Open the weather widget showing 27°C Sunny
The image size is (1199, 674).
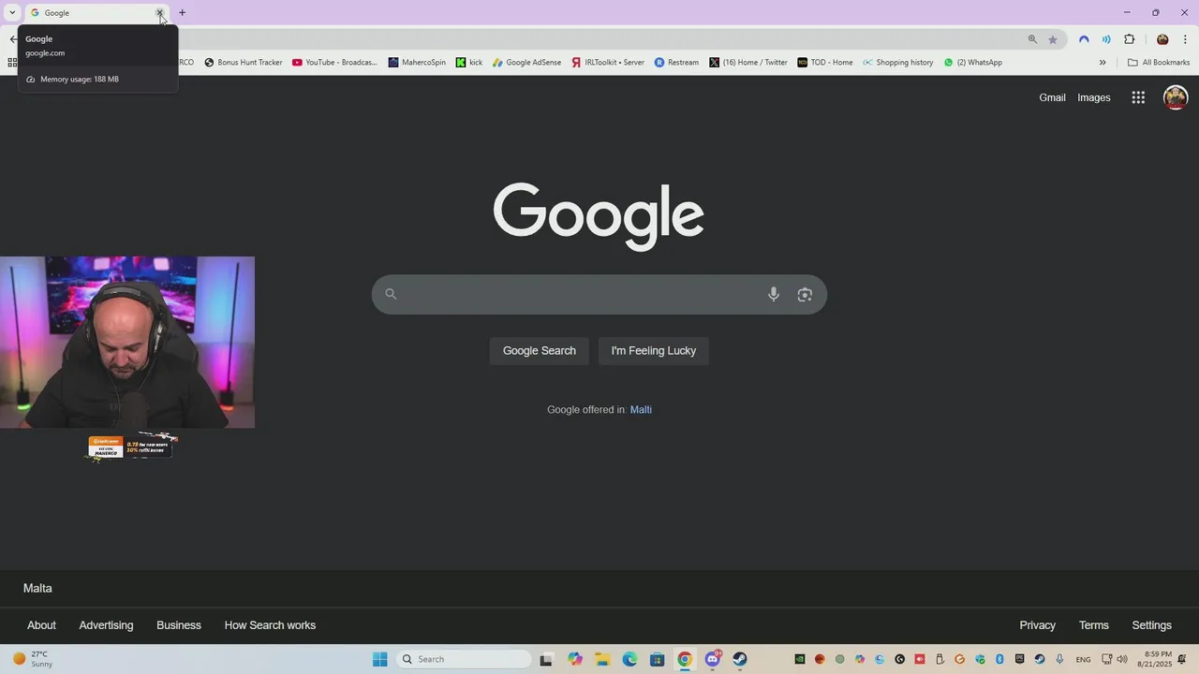pos(33,659)
